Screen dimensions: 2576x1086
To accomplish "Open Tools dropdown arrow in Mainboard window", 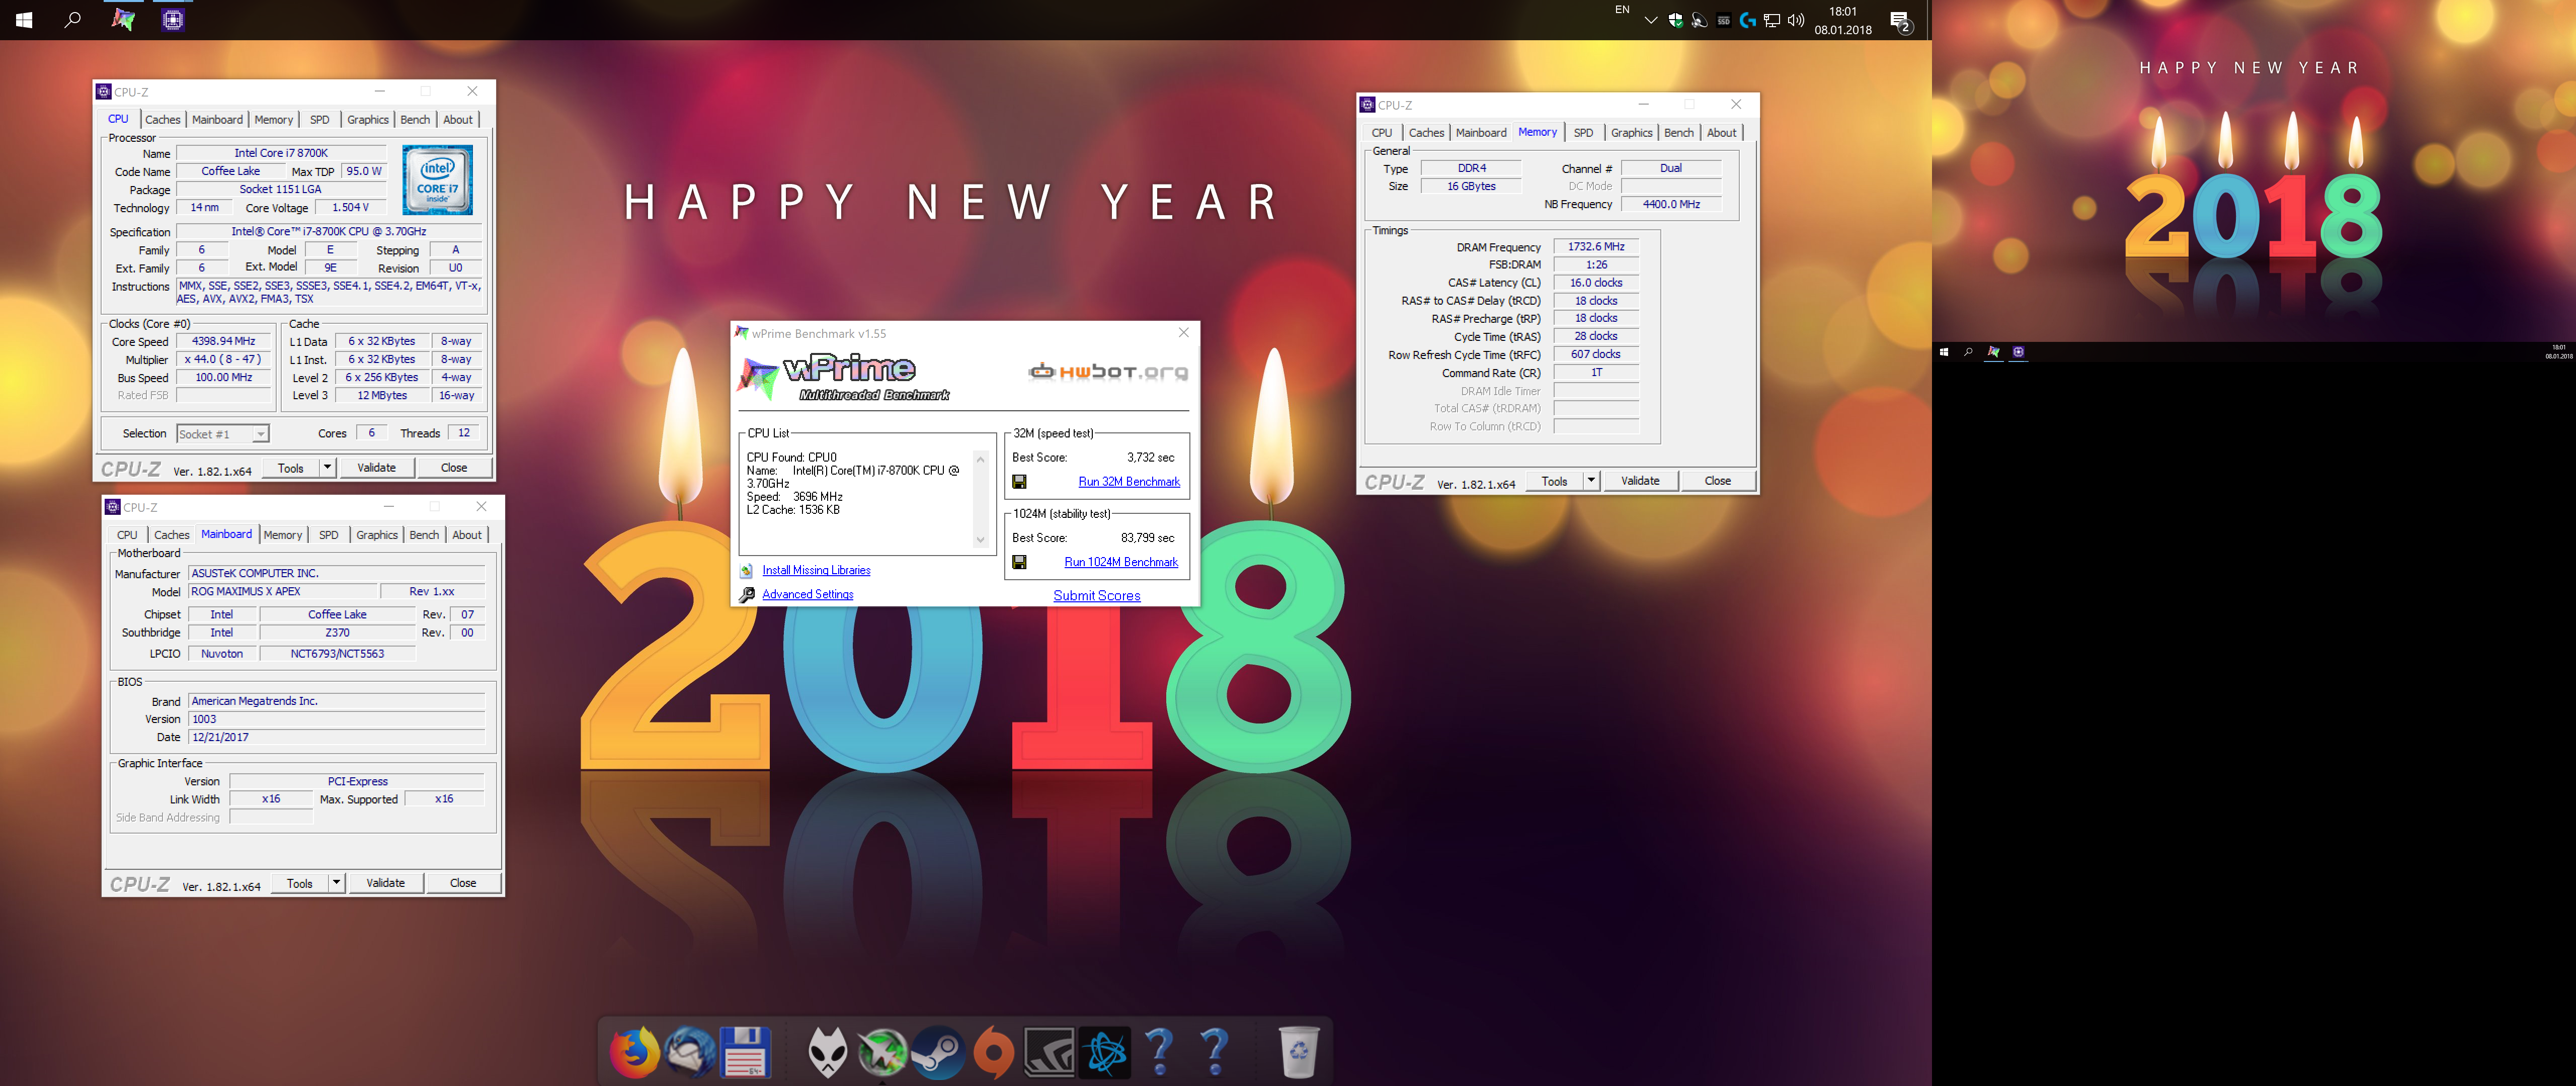I will click(336, 883).
